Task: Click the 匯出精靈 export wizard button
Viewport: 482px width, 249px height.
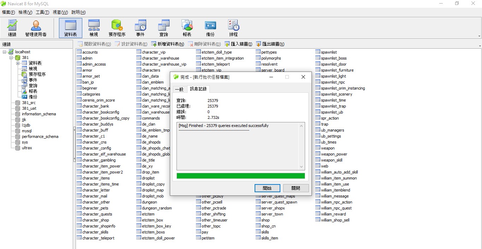Action: [270, 44]
